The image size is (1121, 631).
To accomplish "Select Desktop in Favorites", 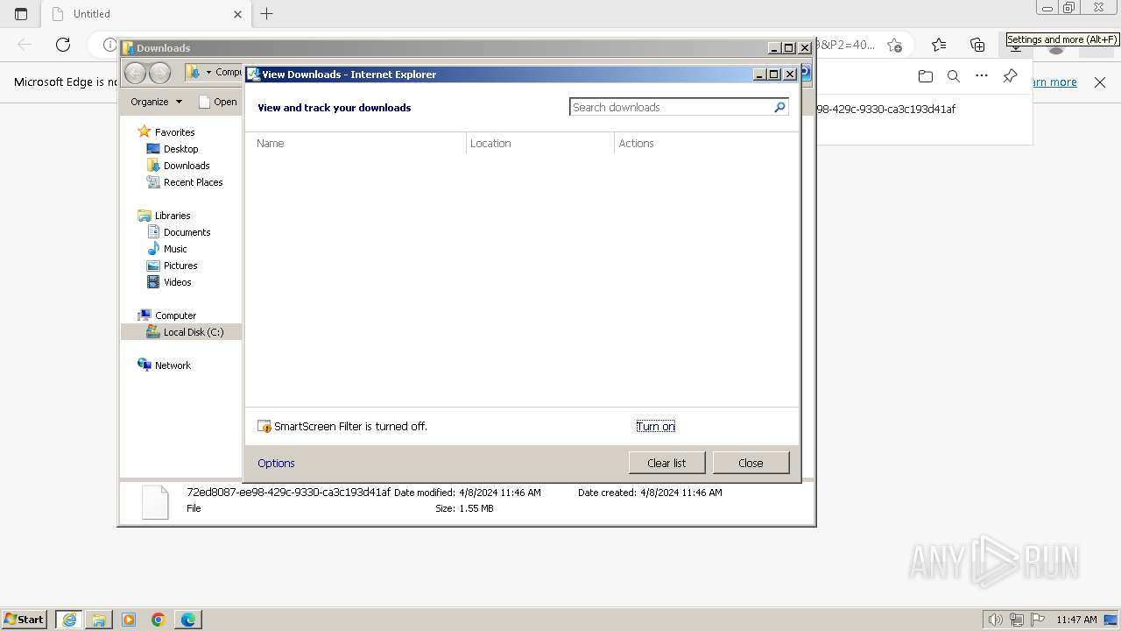I will click(180, 149).
